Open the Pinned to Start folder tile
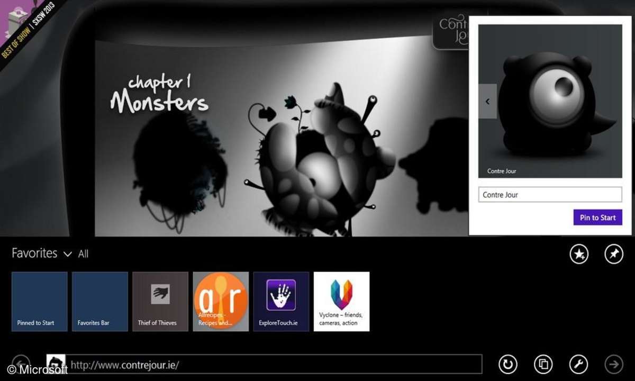Screen dimensions: 635x381 (40, 302)
